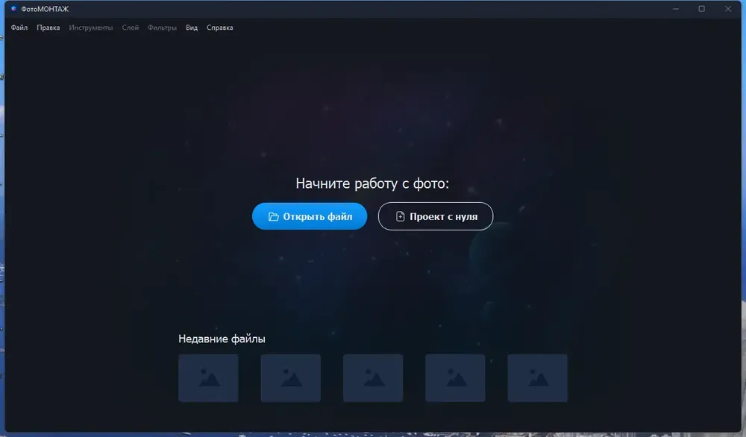Open the Правка menu
Viewport: 746px width, 437px height.
coord(48,28)
